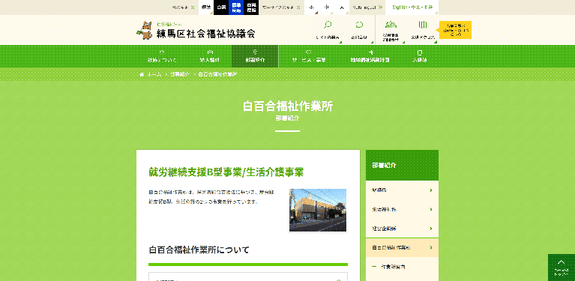The height and width of the screenshot is (281, 575).
Task: Open 作業所案内 sidebar sub-item
Action: pos(402,267)
